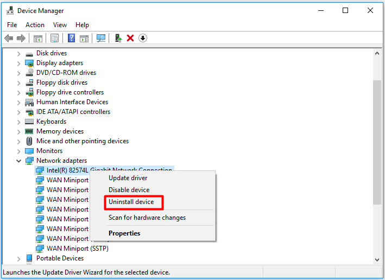Click the vertical scrollbar thumb
The width and height of the screenshot is (385, 280).
pyautogui.click(x=377, y=142)
